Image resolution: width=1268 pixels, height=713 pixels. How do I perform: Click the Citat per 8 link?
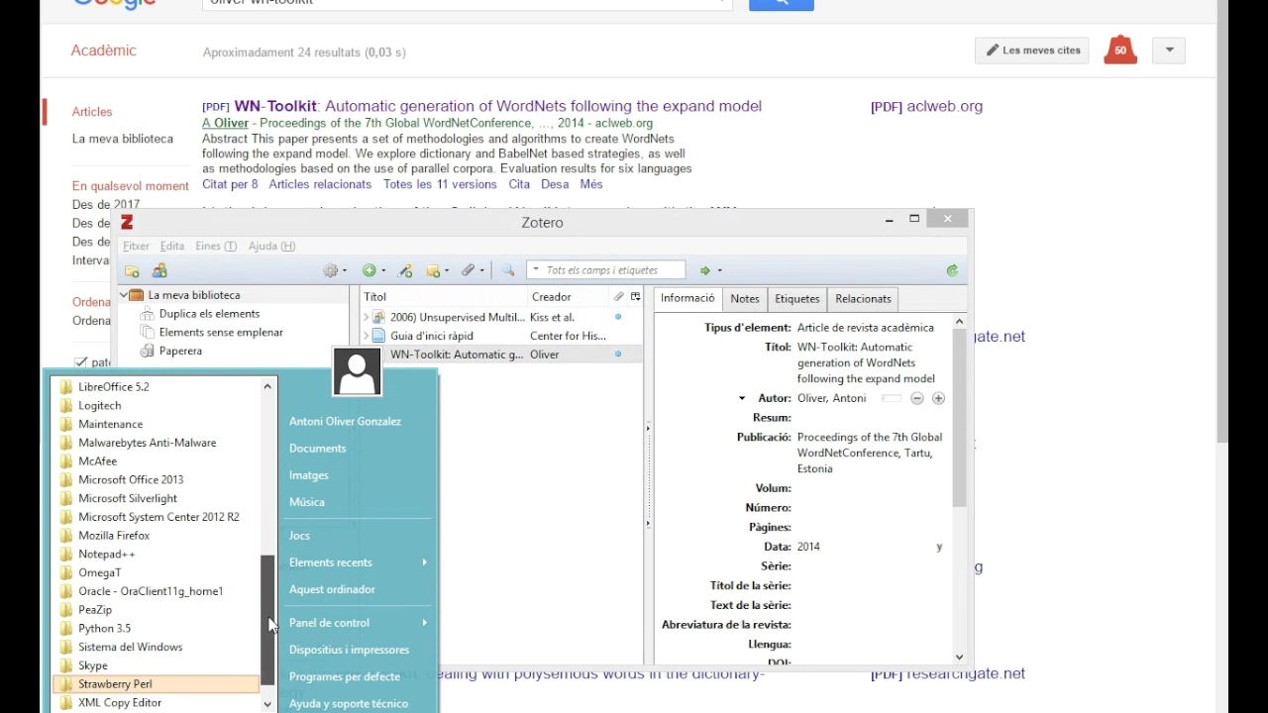tap(230, 184)
